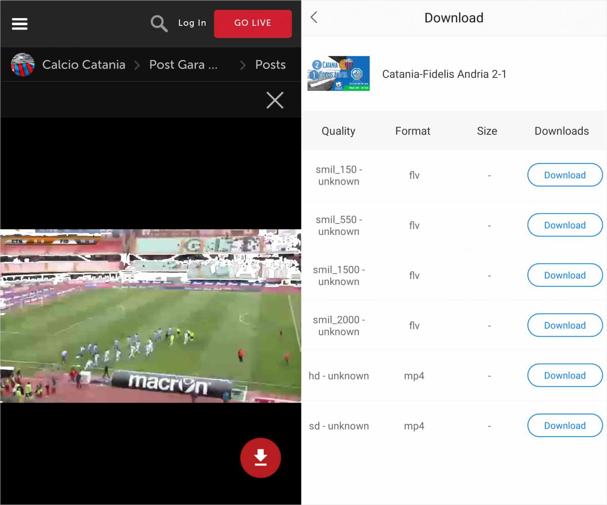Close the video overlay with the X
The height and width of the screenshot is (505, 607).
pyautogui.click(x=275, y=100)
